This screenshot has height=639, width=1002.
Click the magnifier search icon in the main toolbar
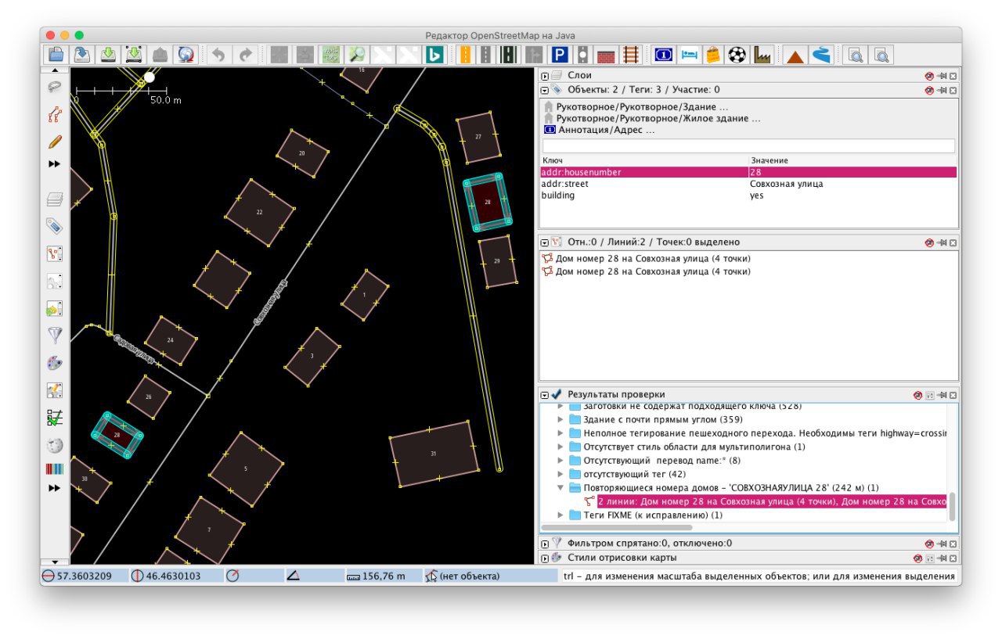coord(357,55)
